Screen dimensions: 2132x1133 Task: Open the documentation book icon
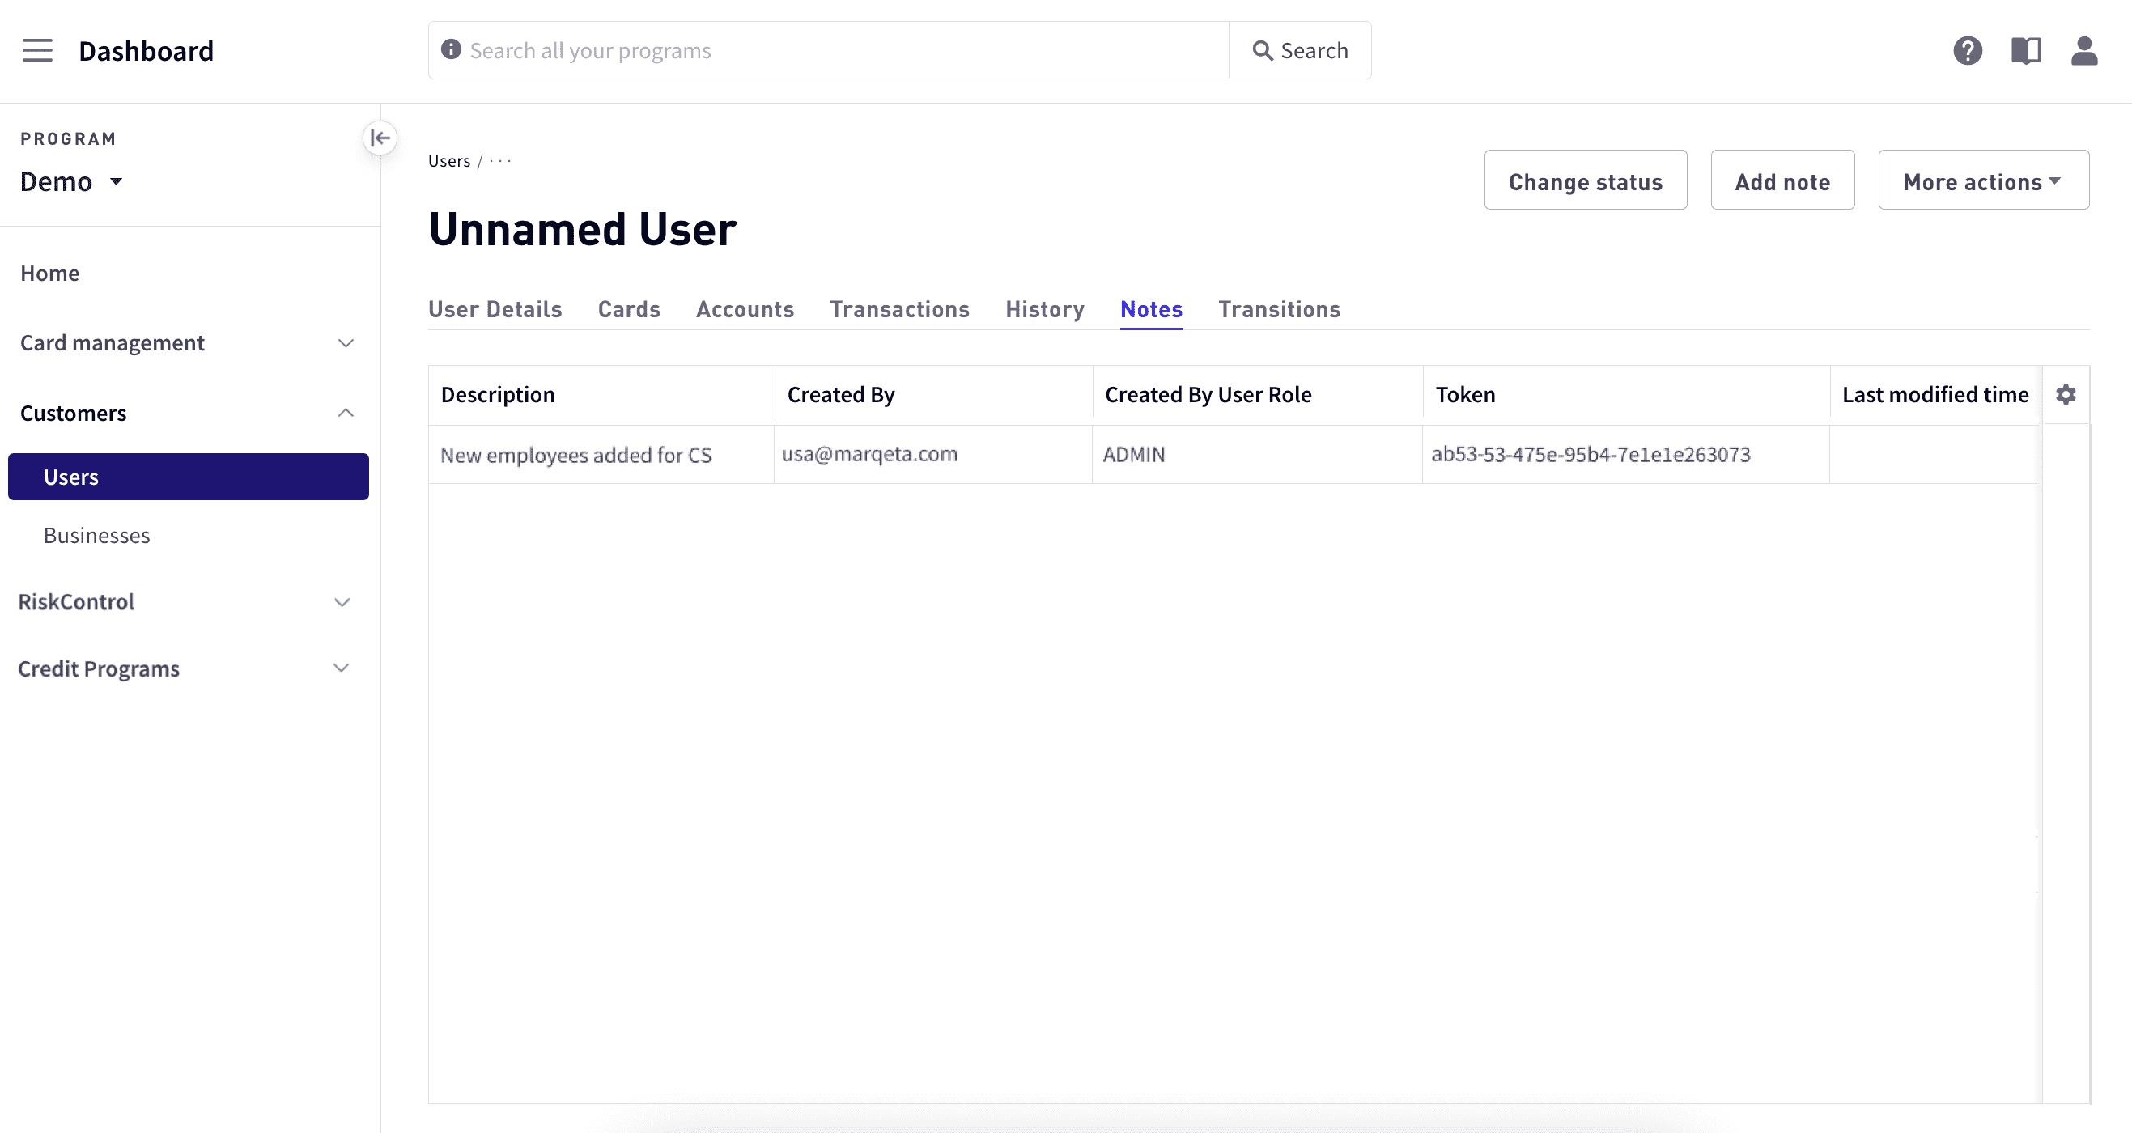pos(2025,50)
